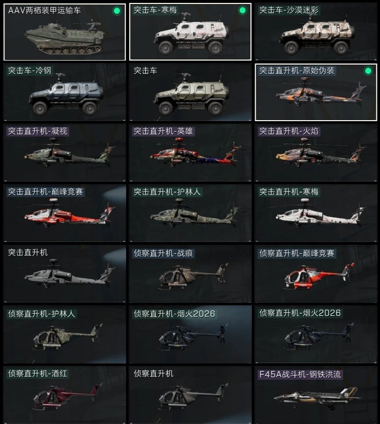Select the 突击直升机-火焰 skin
380x424 pixels.
coord(316,153)
